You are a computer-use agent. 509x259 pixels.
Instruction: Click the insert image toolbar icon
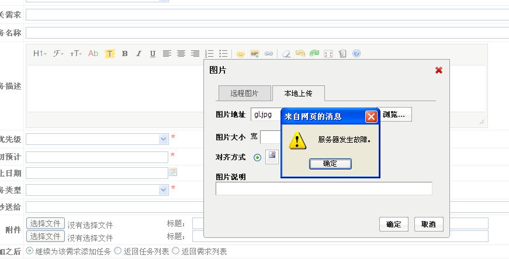pyautogui.click(x=255, y=54)
